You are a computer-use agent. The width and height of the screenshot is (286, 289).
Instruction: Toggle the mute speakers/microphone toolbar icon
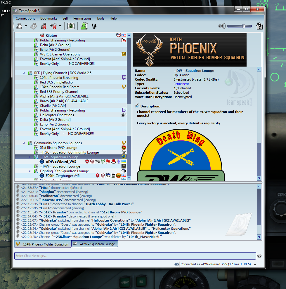point(54,26)
